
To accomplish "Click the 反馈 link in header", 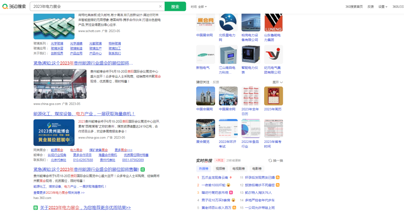I will 370,7.
